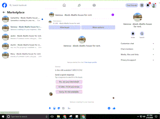Click the More options button
This screenshot has width=160, height=119.
point(98,28)
